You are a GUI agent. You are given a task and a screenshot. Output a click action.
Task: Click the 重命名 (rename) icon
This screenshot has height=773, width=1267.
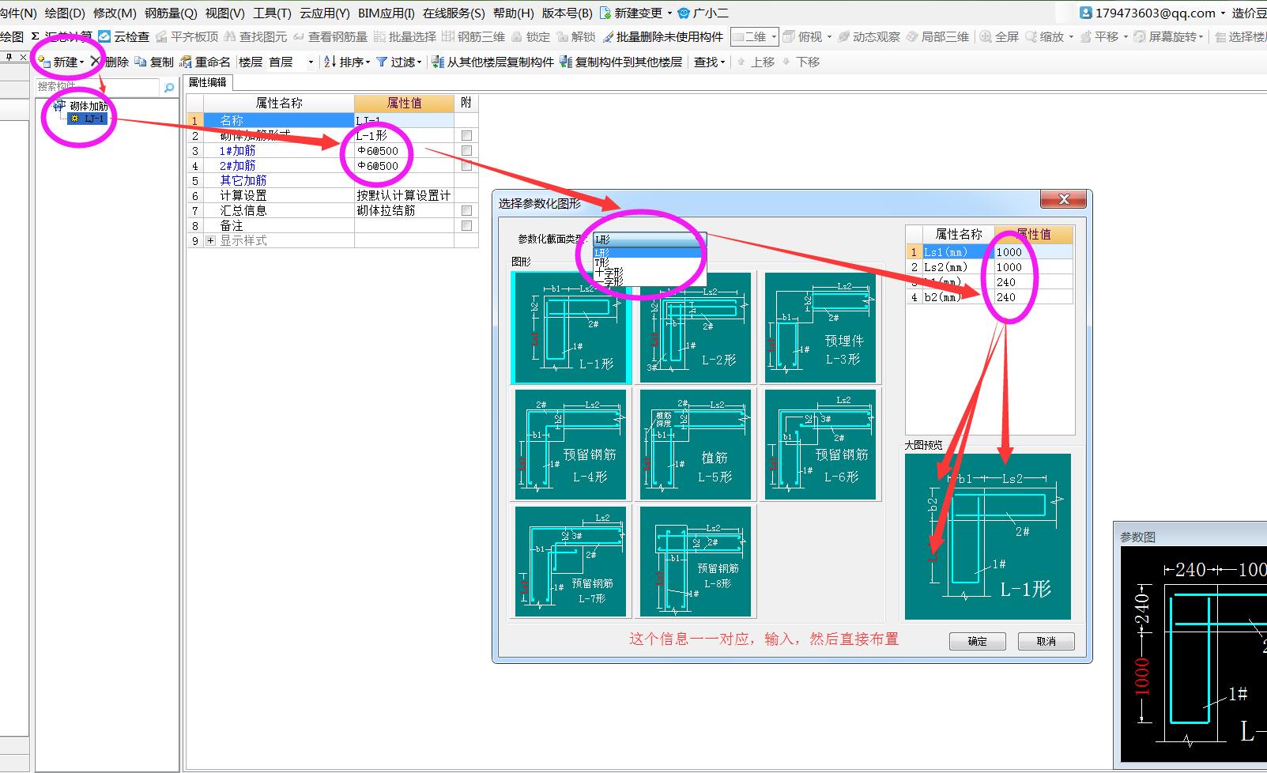tap(186, 62)
